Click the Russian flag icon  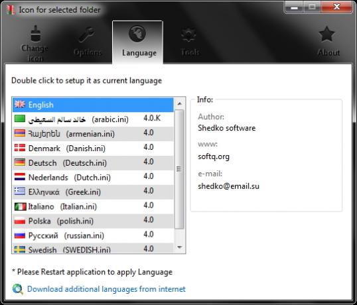click(x=20, y=235)
